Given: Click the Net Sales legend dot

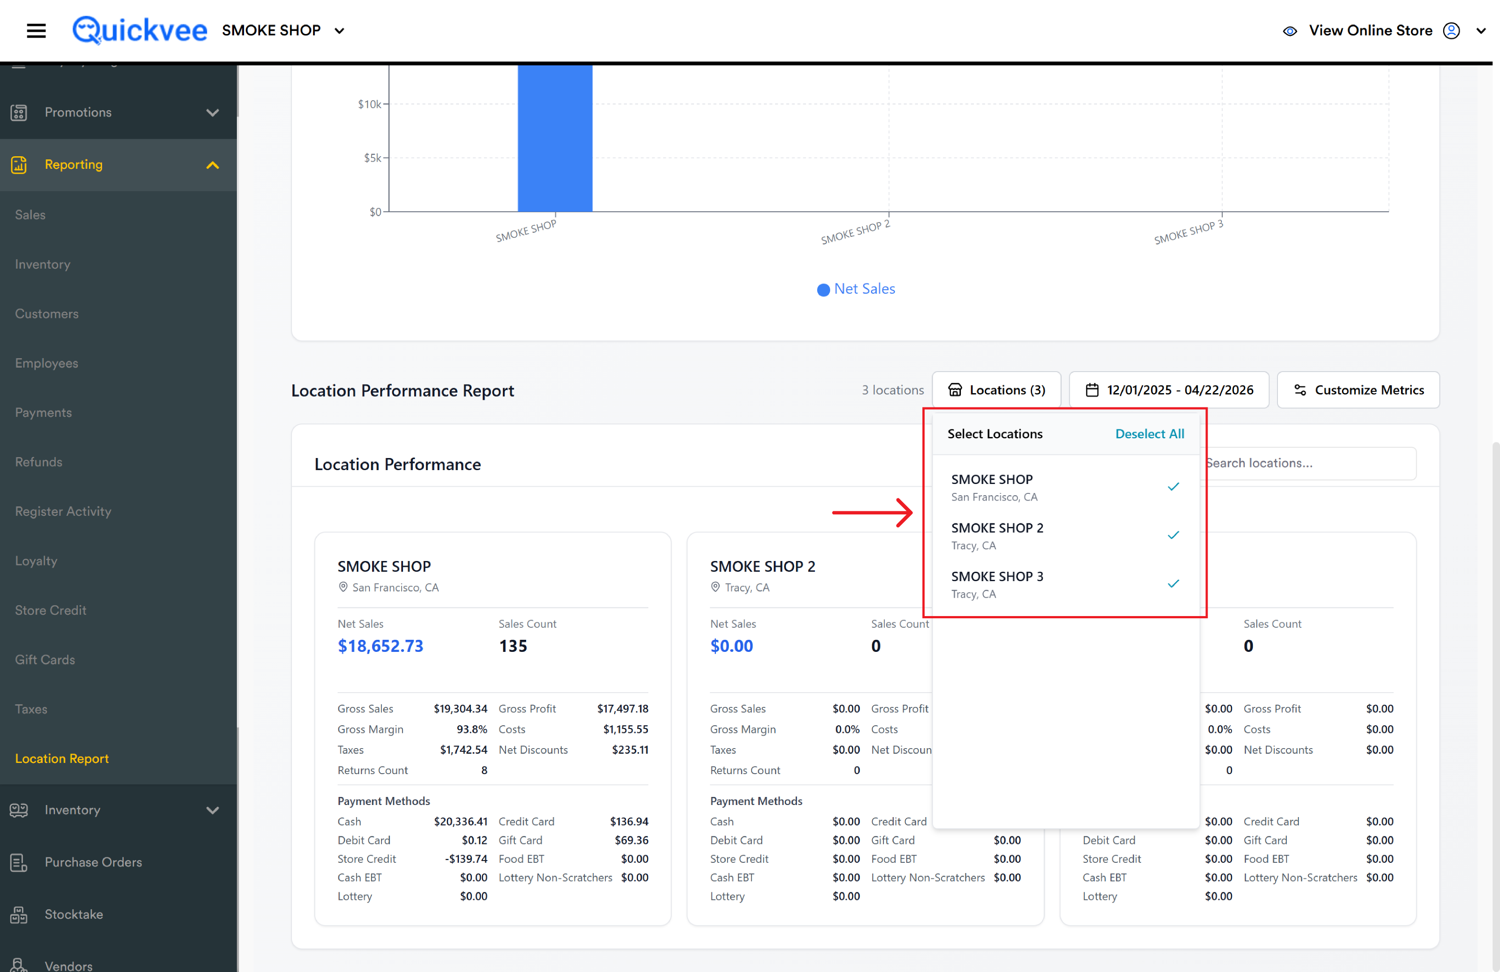Looking at the screenshot, I should [823, 289].
